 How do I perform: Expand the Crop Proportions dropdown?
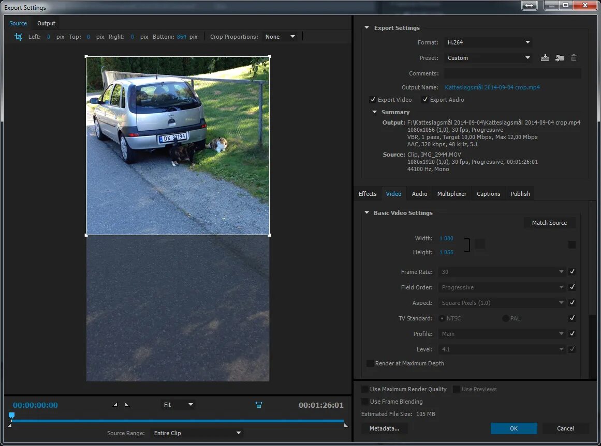coord(280,37)
